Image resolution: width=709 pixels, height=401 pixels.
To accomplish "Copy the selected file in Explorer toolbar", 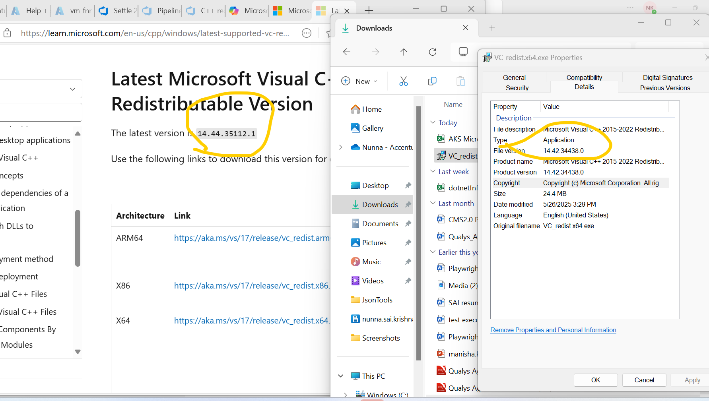I will click(432, 81).
